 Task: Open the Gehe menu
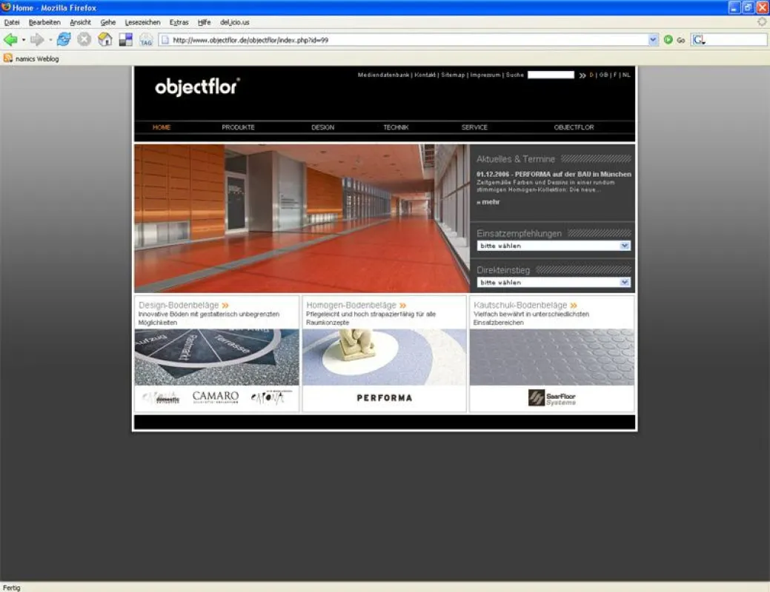pos(108,22)
